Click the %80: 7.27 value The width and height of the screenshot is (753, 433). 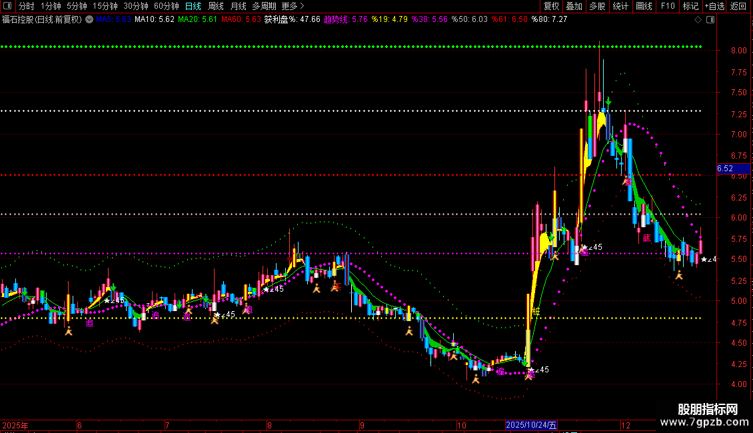(549, 19)
